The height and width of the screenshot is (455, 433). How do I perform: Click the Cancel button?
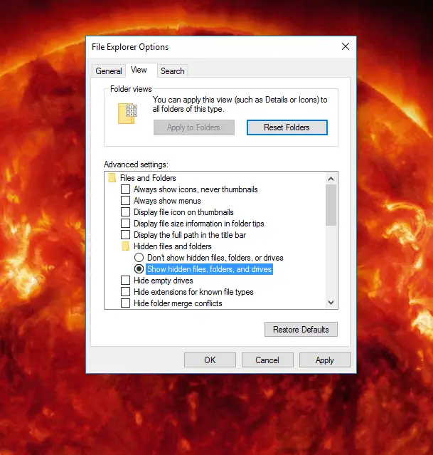(267, 360)
